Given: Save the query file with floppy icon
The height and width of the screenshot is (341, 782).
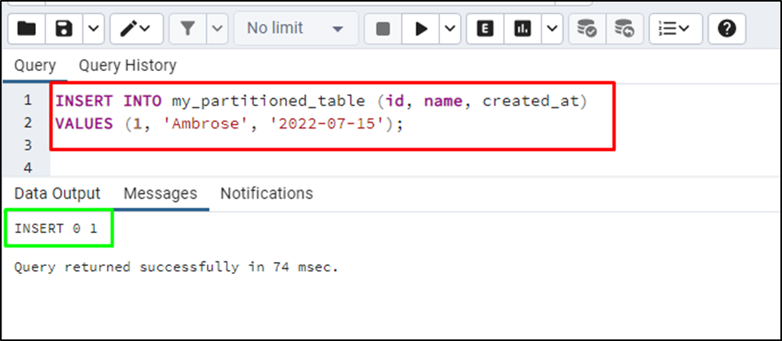Looking at the screenshot, I should pos(65,29).
